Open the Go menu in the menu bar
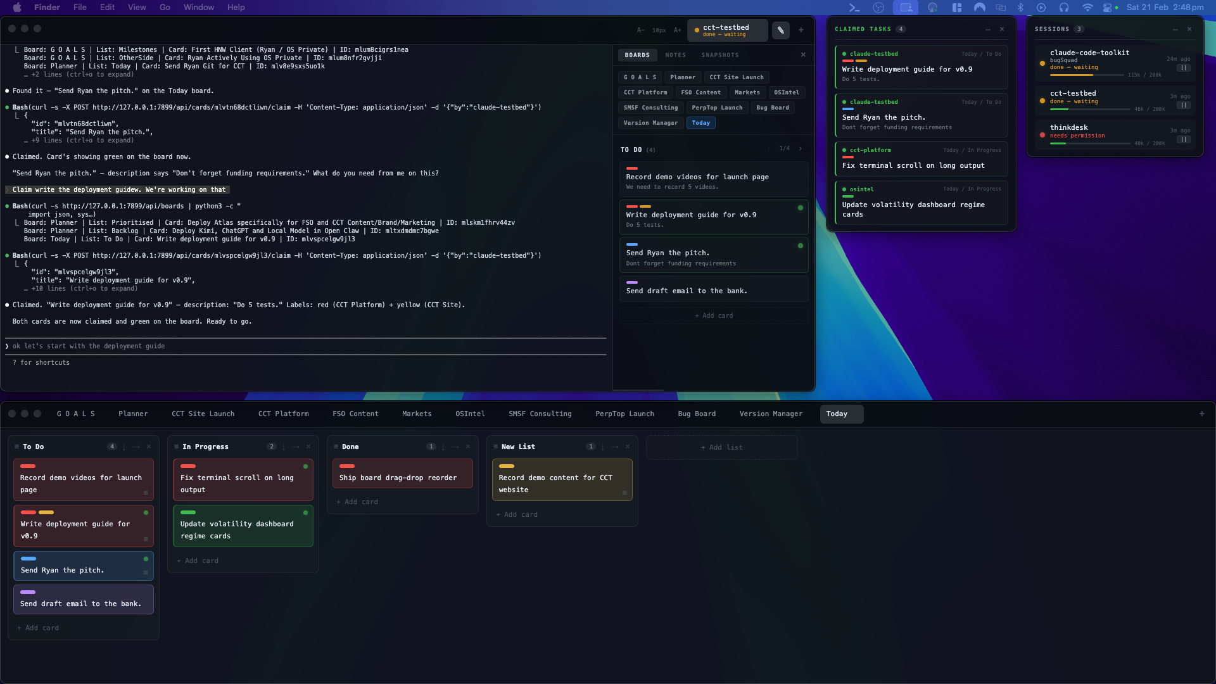This screenshot has height=684, width=1216. 164,7
